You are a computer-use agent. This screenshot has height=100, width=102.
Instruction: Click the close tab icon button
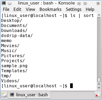click(x=97, y=95)
